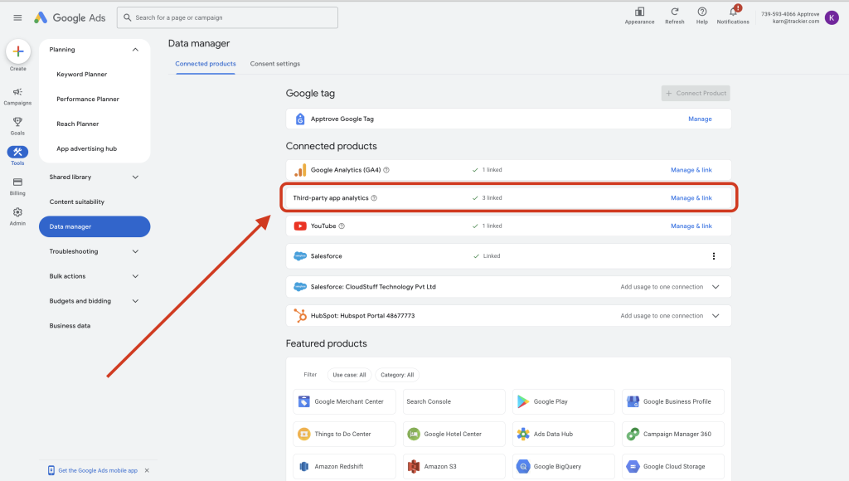Click the account avatar K
Image resolution: width=849 pixels, height=481 pixels.
(x=832, y=18)
